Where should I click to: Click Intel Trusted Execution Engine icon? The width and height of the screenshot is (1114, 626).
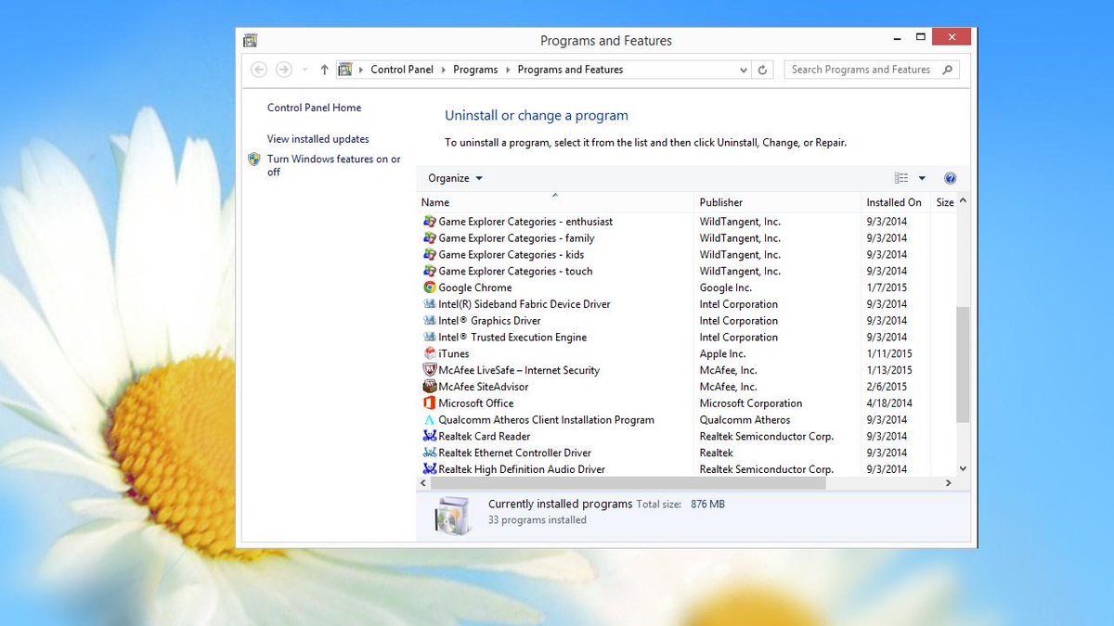click(x=430, y=338)
